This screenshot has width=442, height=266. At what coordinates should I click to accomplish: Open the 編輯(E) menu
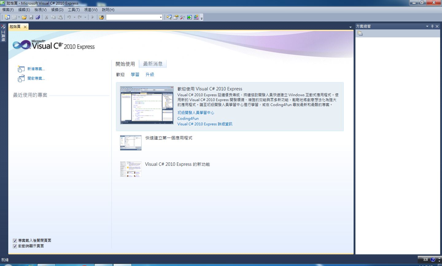point(24,10)
